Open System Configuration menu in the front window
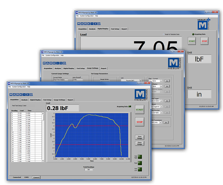Viewport: 223px width, 185px height. tap(19, 87)
